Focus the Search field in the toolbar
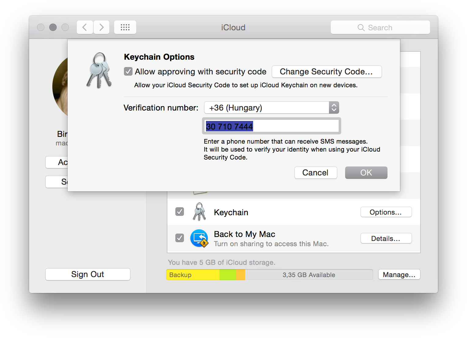This screenshot has height=338, width=467. pos(380,27)
